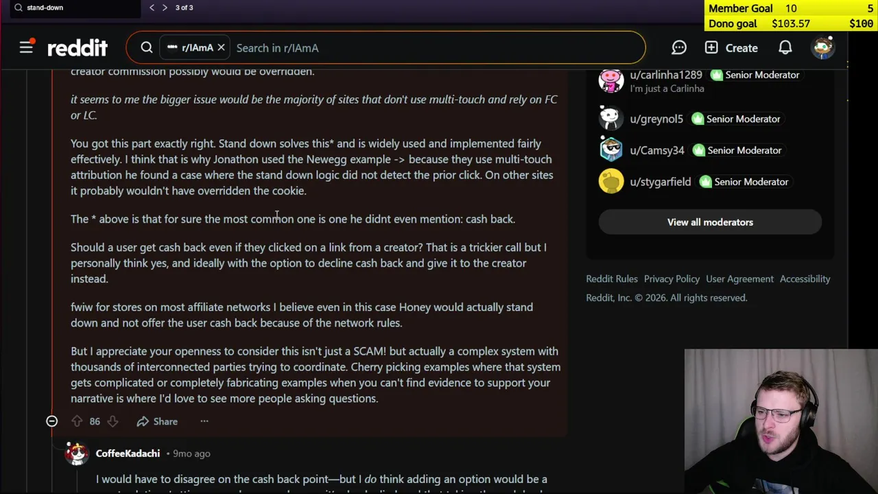The height and width of the screenshot is (494, 878).
Task: Upvote the comment with 86 points
Action: (77, 421)
